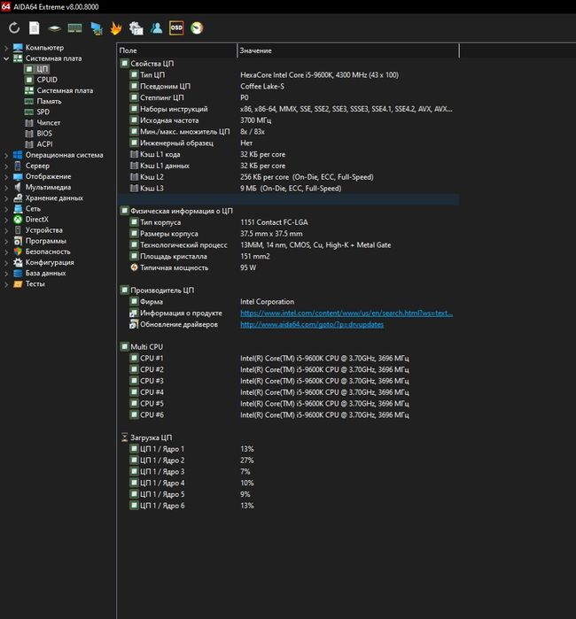Open the OSD panel toolbar icon

tap(176, 28)
